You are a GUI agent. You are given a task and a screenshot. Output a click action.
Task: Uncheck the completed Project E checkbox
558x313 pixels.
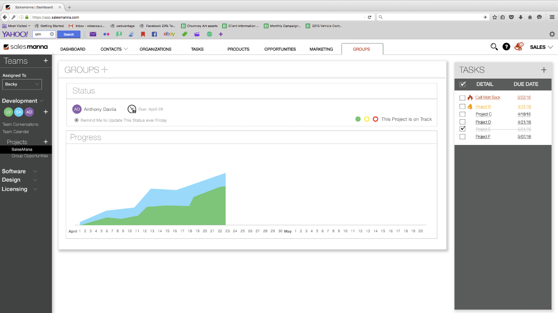[x=462, y=129]
